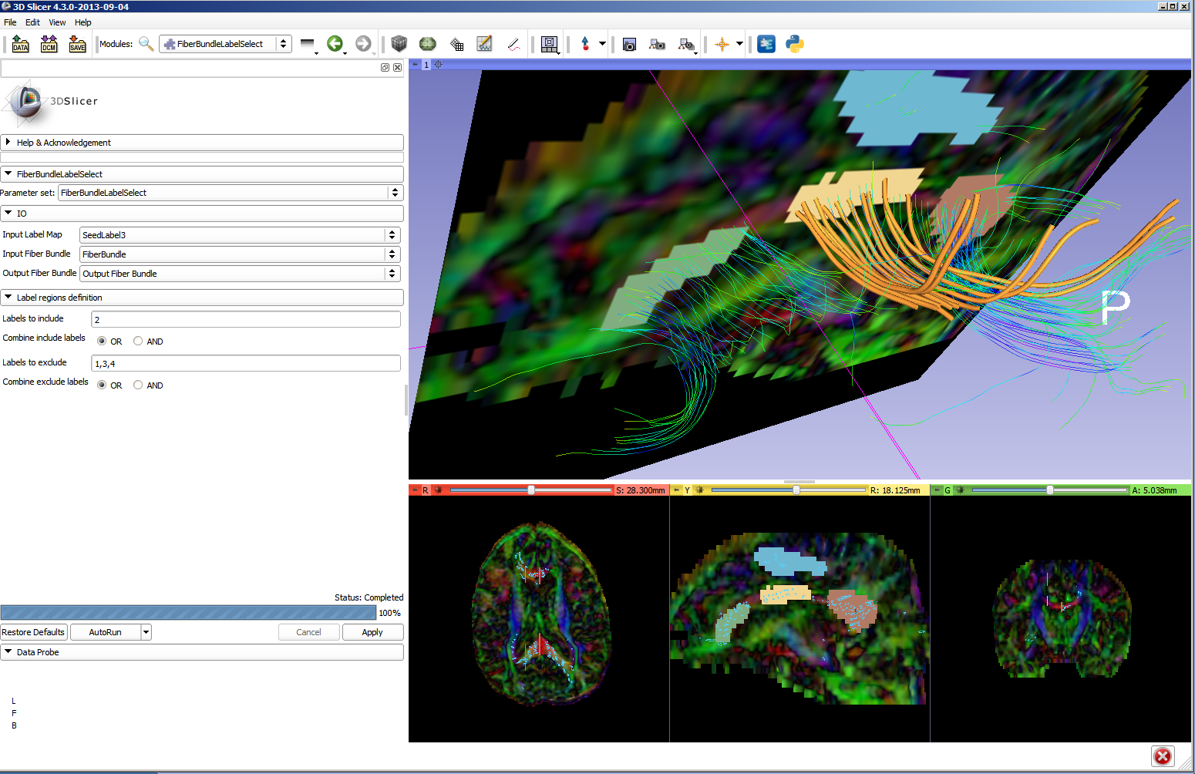This screenshot has width=1195, height=774.
Task: Click the screenshot capture camera icon
Action: (x=629, y=45)
